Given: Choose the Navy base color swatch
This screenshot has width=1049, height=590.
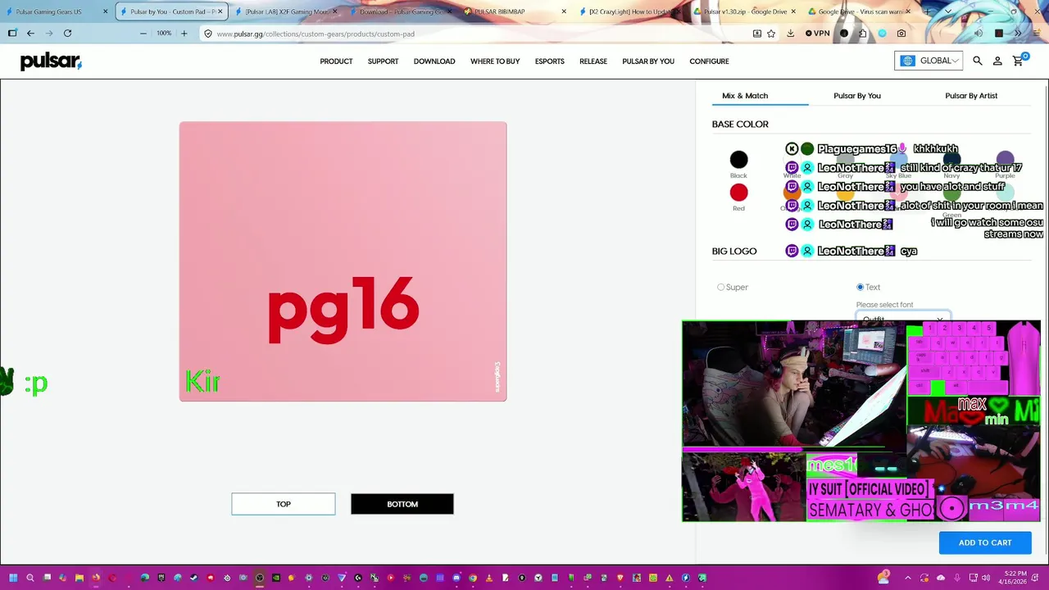Looking at the screenshot, I should (x=951, y=160).
